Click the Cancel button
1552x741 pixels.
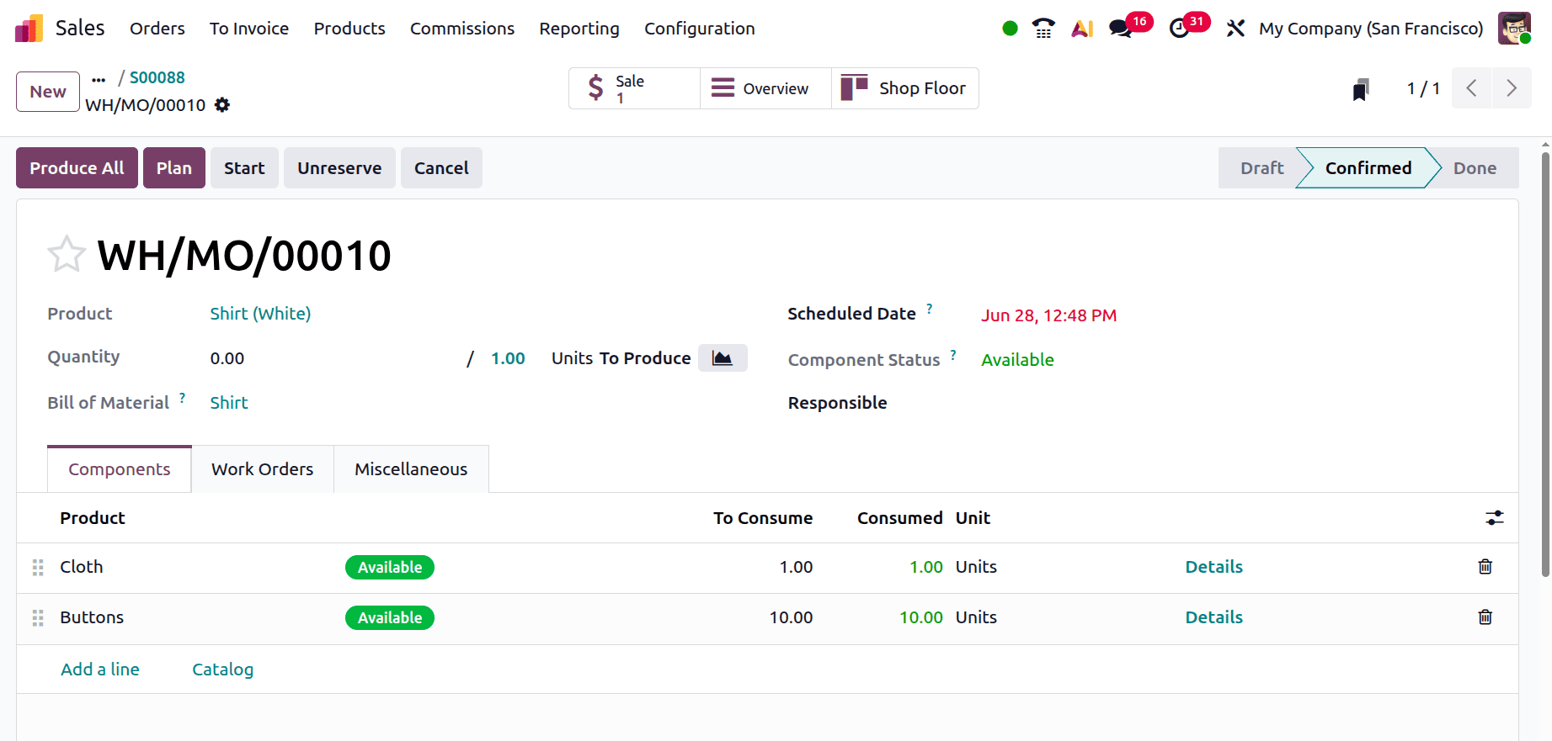441,168
